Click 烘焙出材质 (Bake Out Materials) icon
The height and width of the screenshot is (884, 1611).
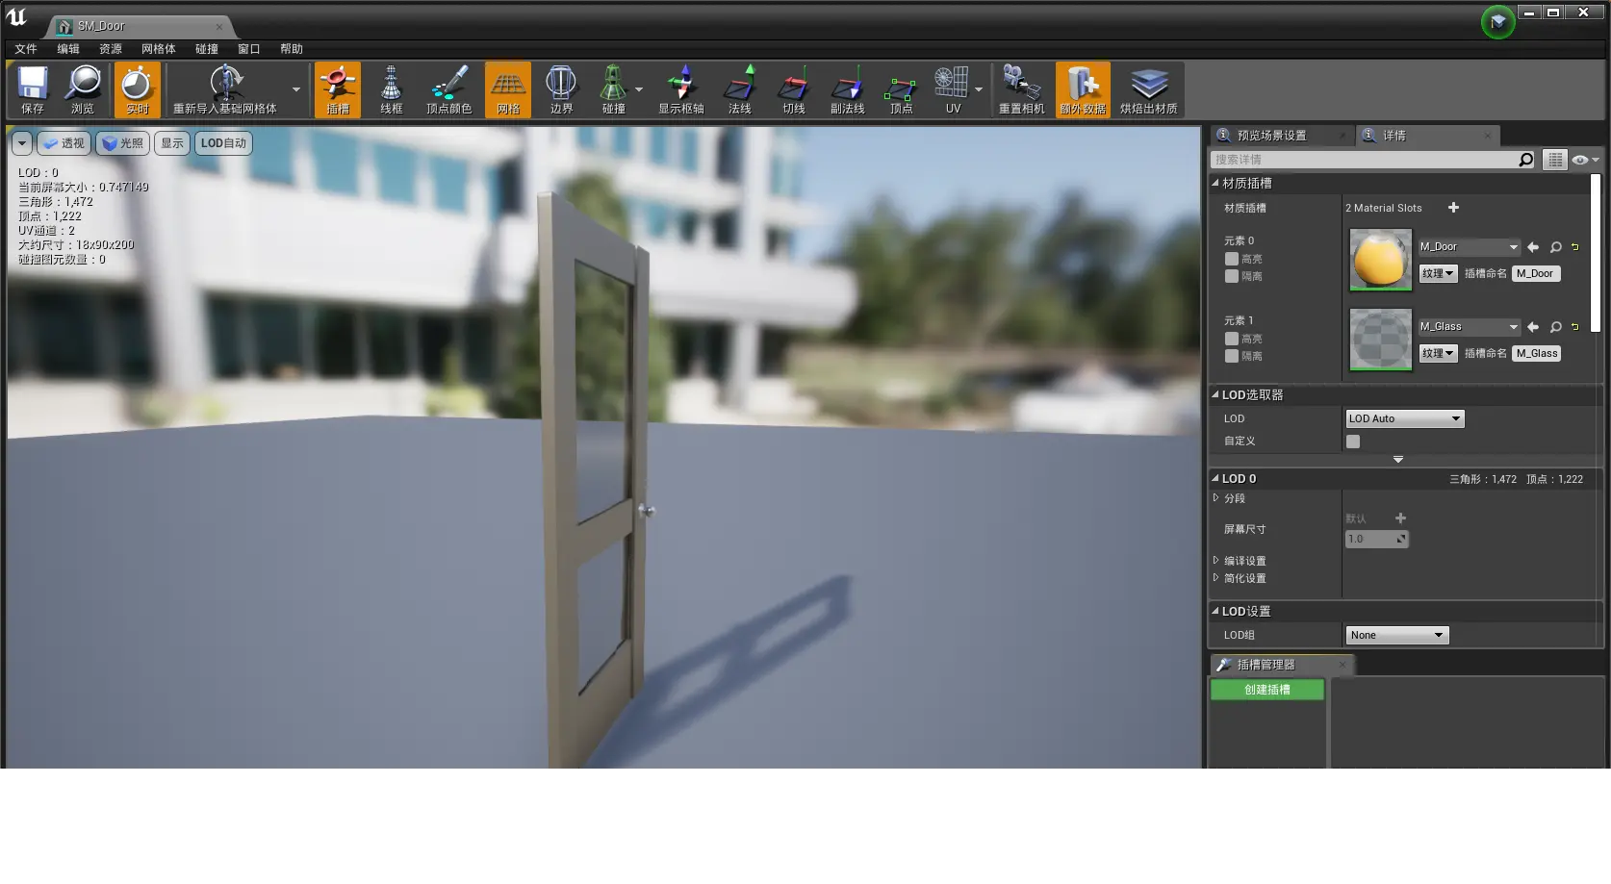tap(1149, 90)
